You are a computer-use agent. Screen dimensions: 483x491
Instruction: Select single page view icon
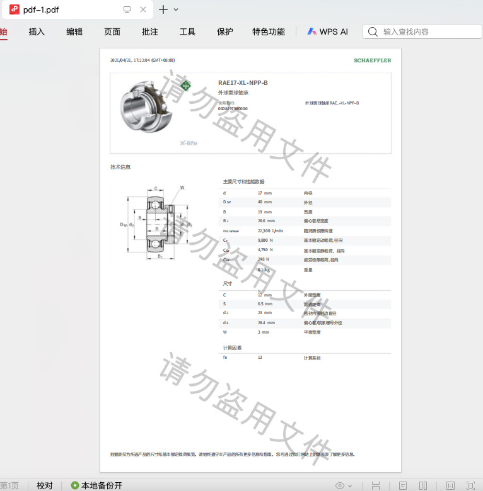tap(403, 486)
